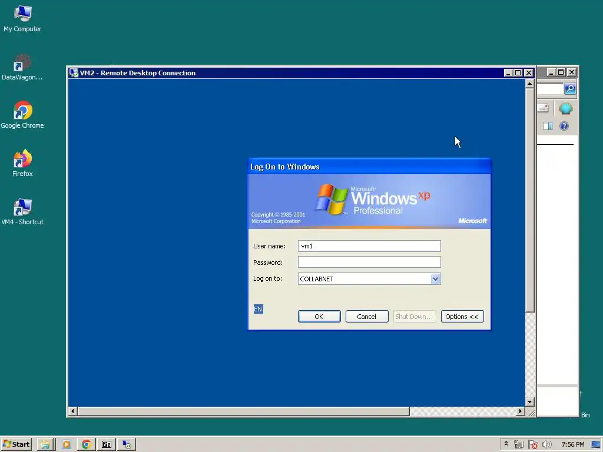Screen dimensions: 603x452
Task: Open the DataWagon desktop shortcut
Action: coord(22,67)
